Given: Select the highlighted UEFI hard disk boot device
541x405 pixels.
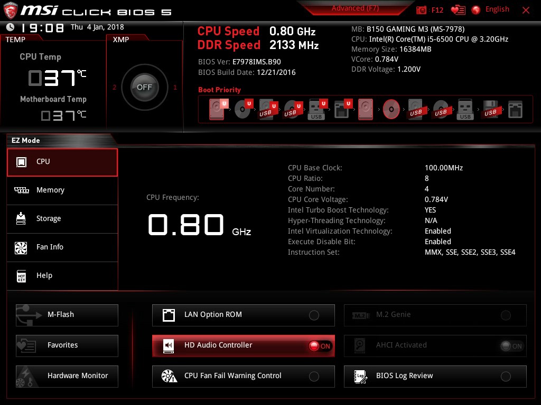Looking at the screenshot, I should (x=219, y=109).
